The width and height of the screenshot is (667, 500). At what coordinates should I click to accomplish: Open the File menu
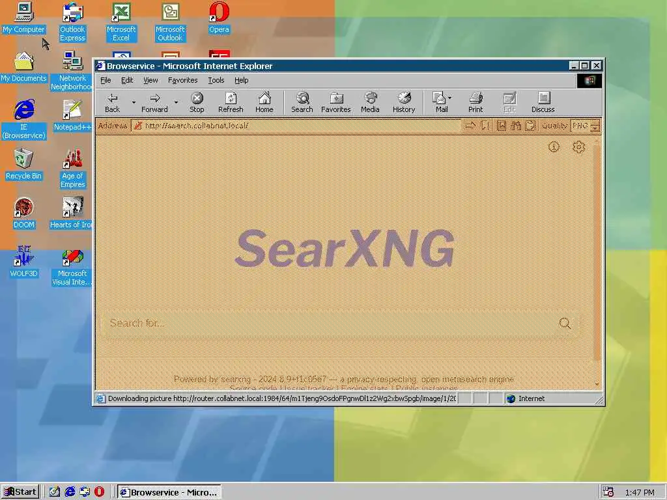pyautogui.click(x=106, y=80)
